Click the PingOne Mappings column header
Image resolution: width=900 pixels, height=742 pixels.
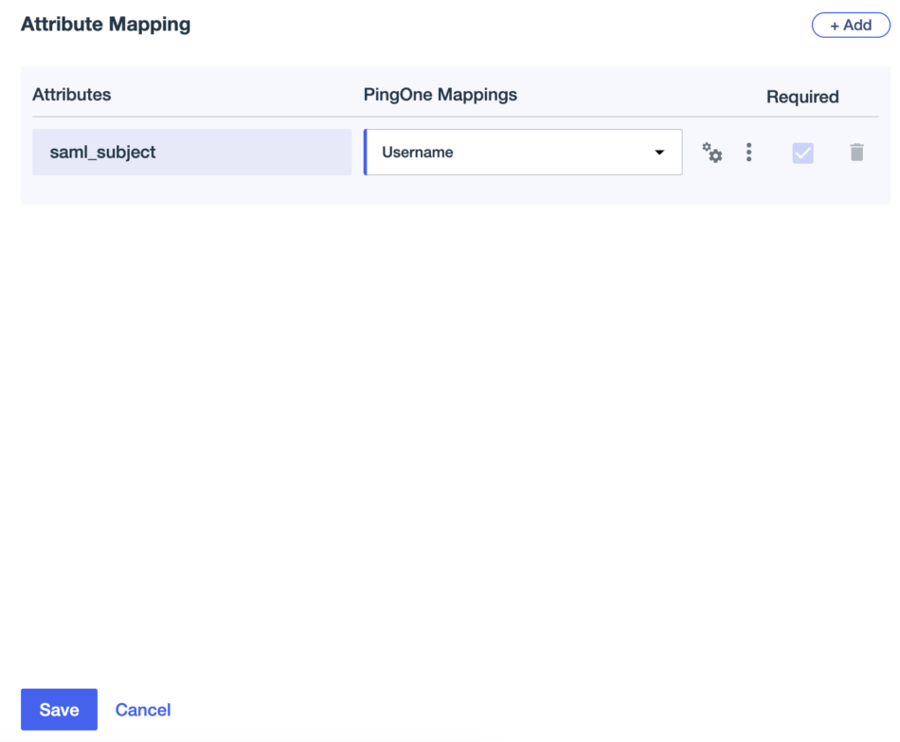[441, 95]
